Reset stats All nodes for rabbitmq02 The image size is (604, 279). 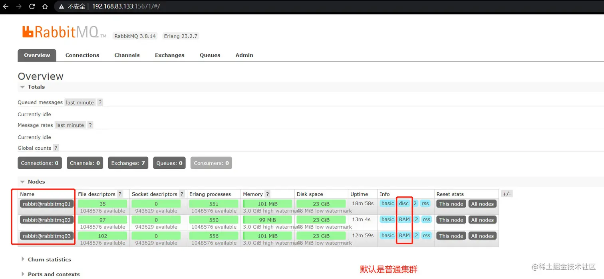click(x=482, y=220)
